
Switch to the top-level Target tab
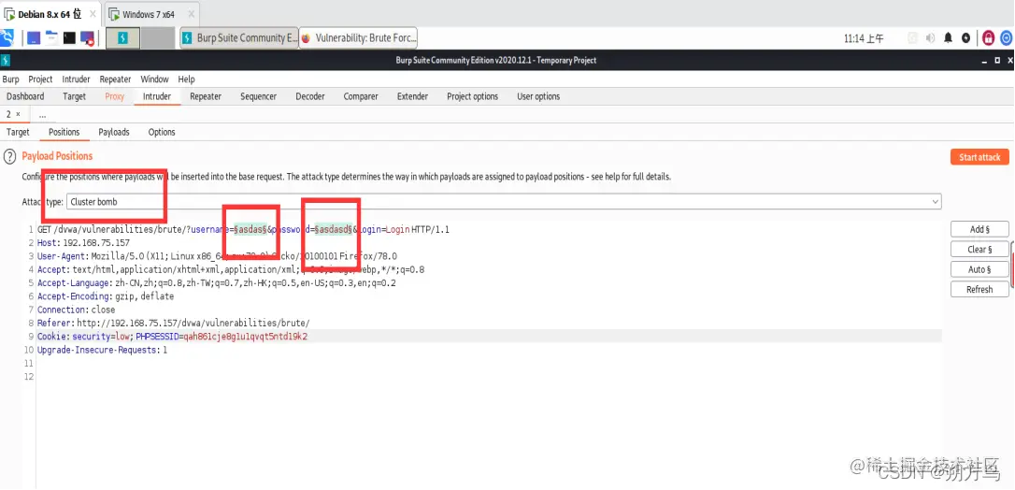pos(75,96)
